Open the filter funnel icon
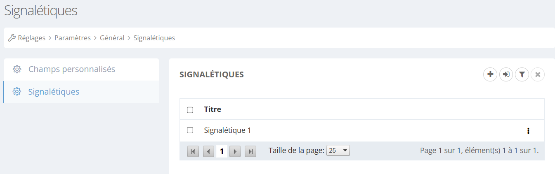The height and width of the screenshot is (174, 555). 522,74
